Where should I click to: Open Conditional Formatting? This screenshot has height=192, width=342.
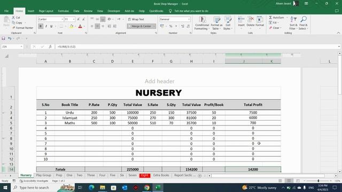202,23
